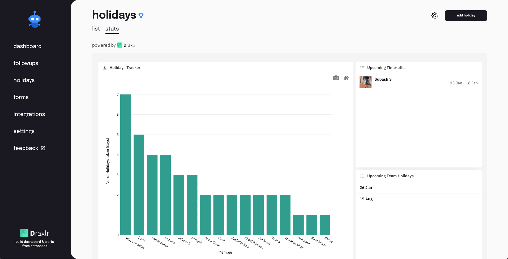This screenshot has width=508, height=259.
Task: Click the nirnejak bar in chart
Action: click(x=192, y=205)
